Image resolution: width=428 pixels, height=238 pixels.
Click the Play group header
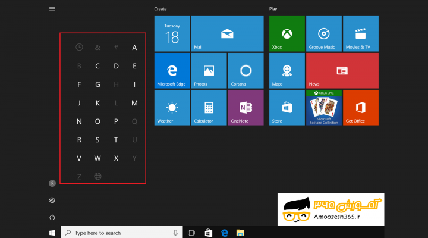click(x=273, y=9)
